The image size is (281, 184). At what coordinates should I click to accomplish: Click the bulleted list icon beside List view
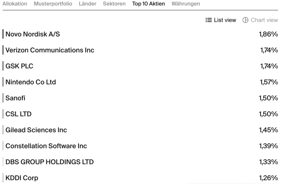click(209, 20)
